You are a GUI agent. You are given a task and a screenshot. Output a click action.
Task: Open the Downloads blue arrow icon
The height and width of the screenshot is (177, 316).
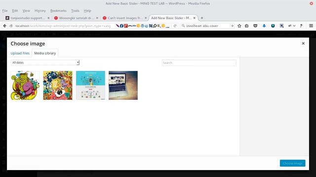[x=264, y=26]
